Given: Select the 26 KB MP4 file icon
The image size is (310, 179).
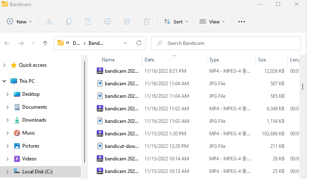Looking at the screenshot, I should coord(100,159).
